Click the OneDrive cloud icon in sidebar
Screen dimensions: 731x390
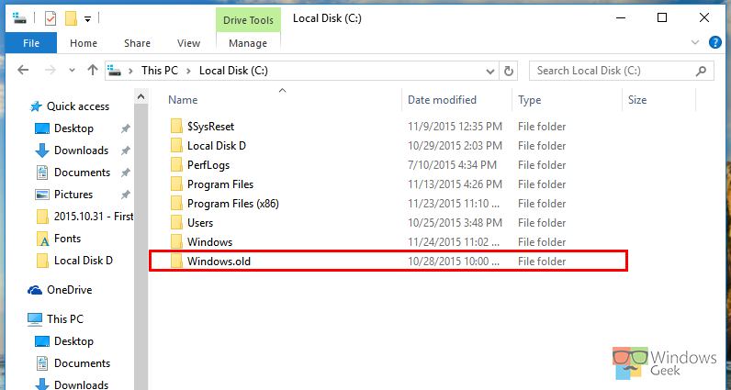pos(35,290)
